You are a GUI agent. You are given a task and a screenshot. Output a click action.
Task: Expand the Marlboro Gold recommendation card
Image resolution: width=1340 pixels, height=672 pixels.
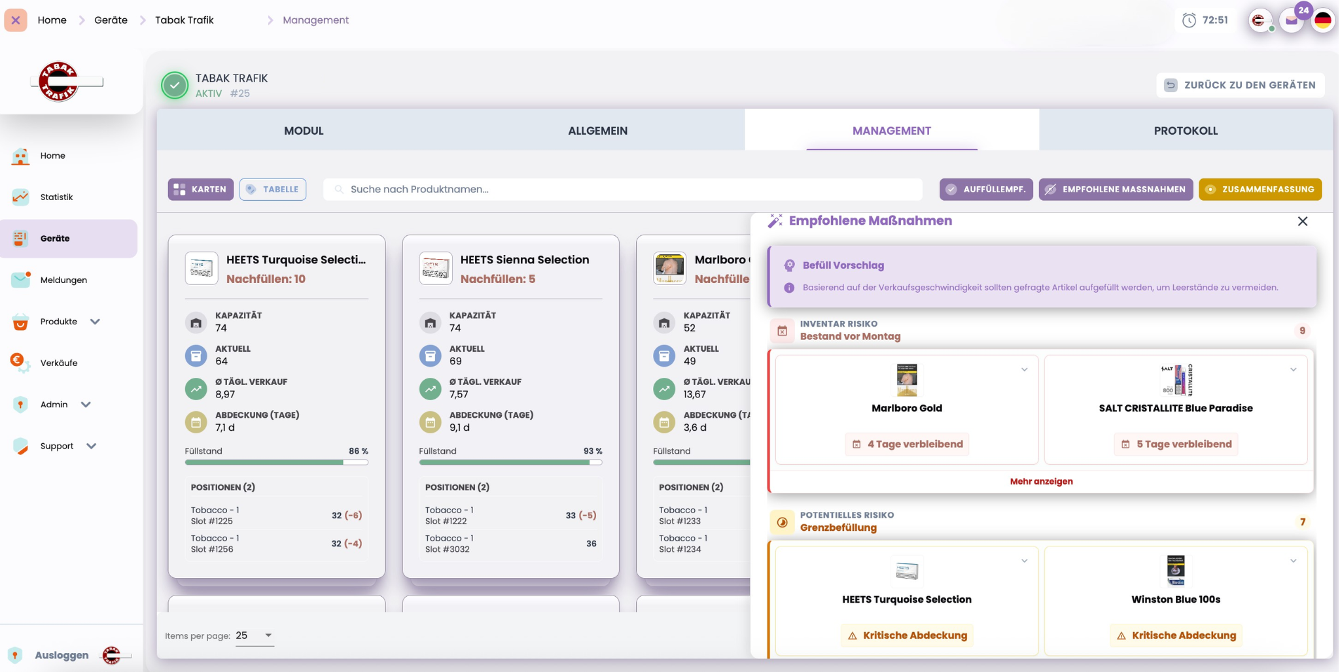(1024, 370)
